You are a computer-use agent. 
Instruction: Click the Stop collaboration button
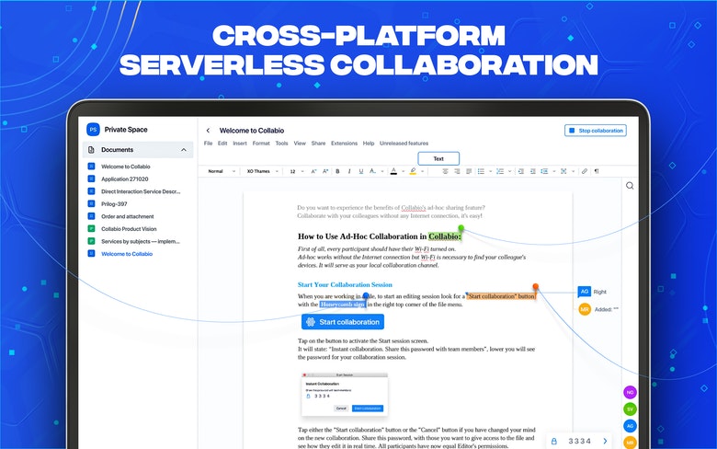(x=596, y=131)
